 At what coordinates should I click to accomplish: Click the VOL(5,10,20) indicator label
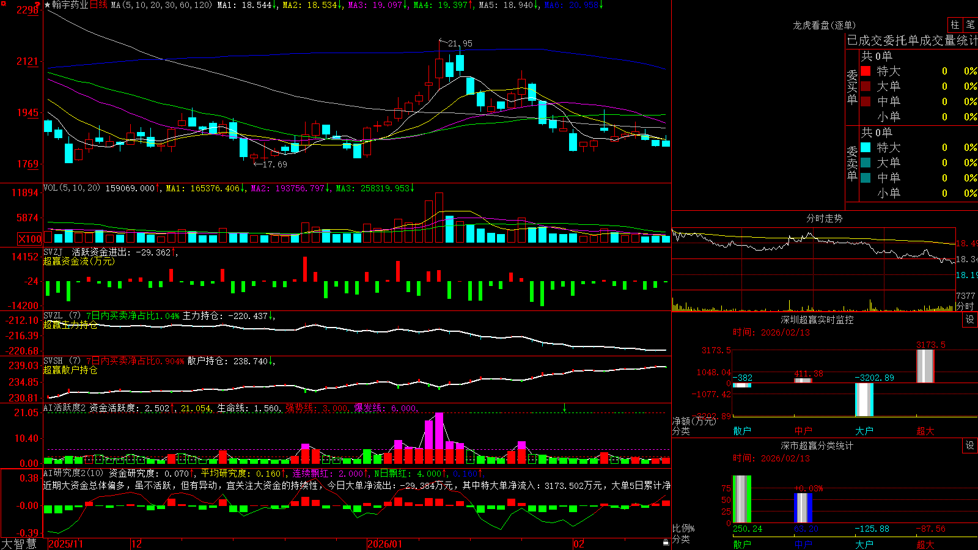pyautogui.click(x=72, y=188)
